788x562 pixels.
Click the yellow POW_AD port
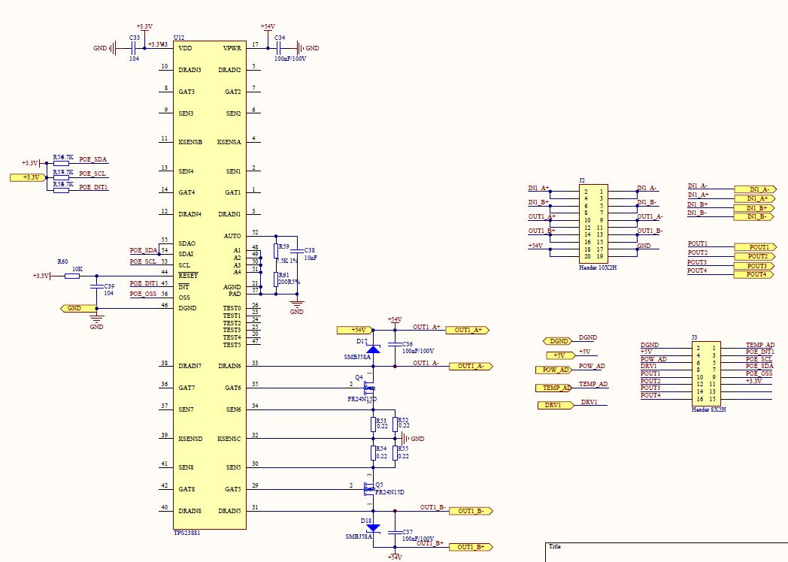coord(554,370)
